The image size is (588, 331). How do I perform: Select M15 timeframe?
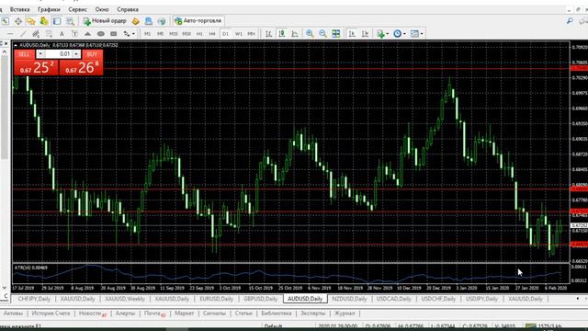pos(174,34)
